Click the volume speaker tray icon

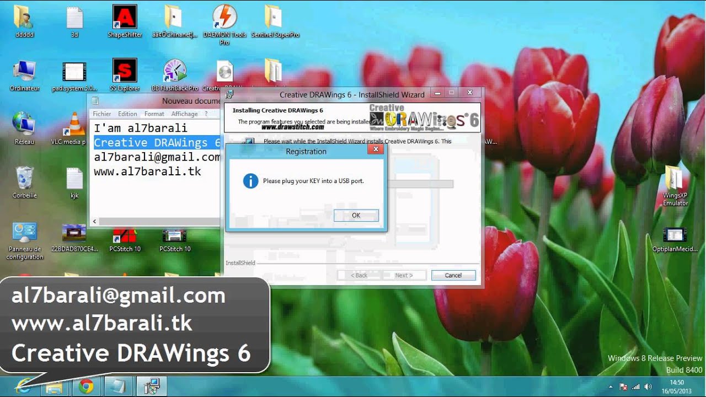[x=648, y=387]
